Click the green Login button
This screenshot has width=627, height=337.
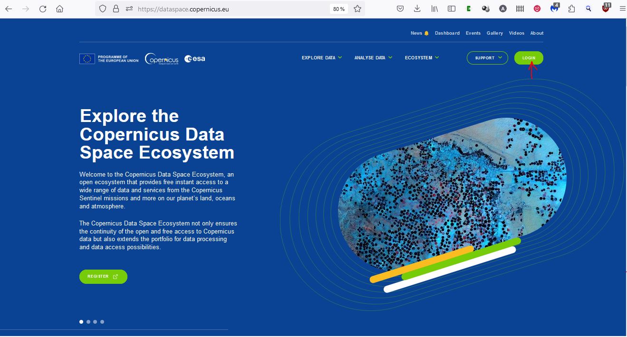[x=529, y=58]
